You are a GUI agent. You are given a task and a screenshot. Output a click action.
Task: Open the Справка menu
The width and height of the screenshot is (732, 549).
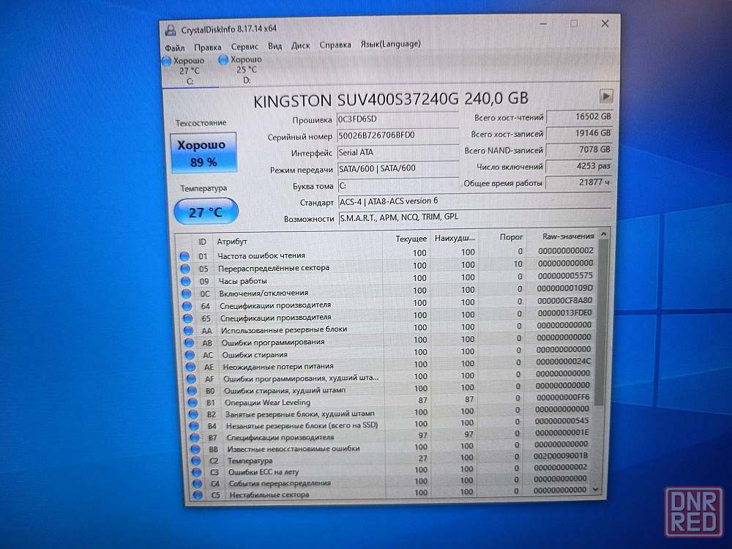[x=335, y=45]
